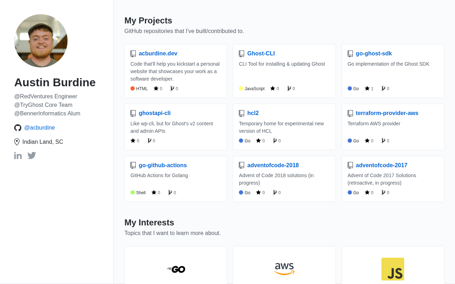Visit the hcl2 project link
The image size is (455, 284).
coord(253,113)
